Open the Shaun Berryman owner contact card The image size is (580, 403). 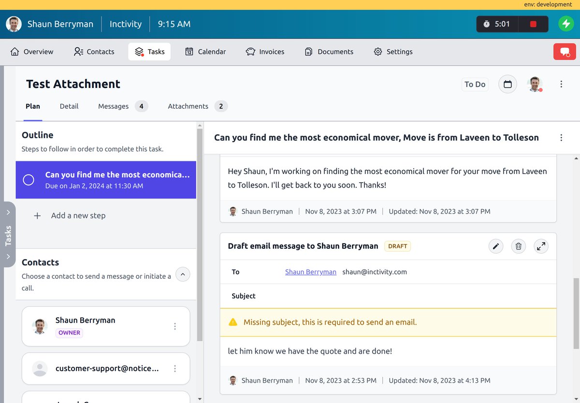point(106,327)
